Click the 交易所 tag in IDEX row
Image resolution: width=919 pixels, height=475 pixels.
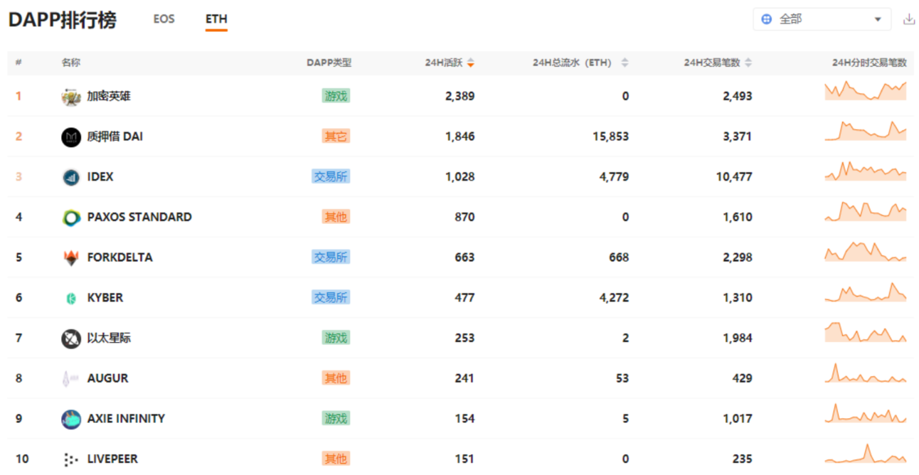(331, 176)
